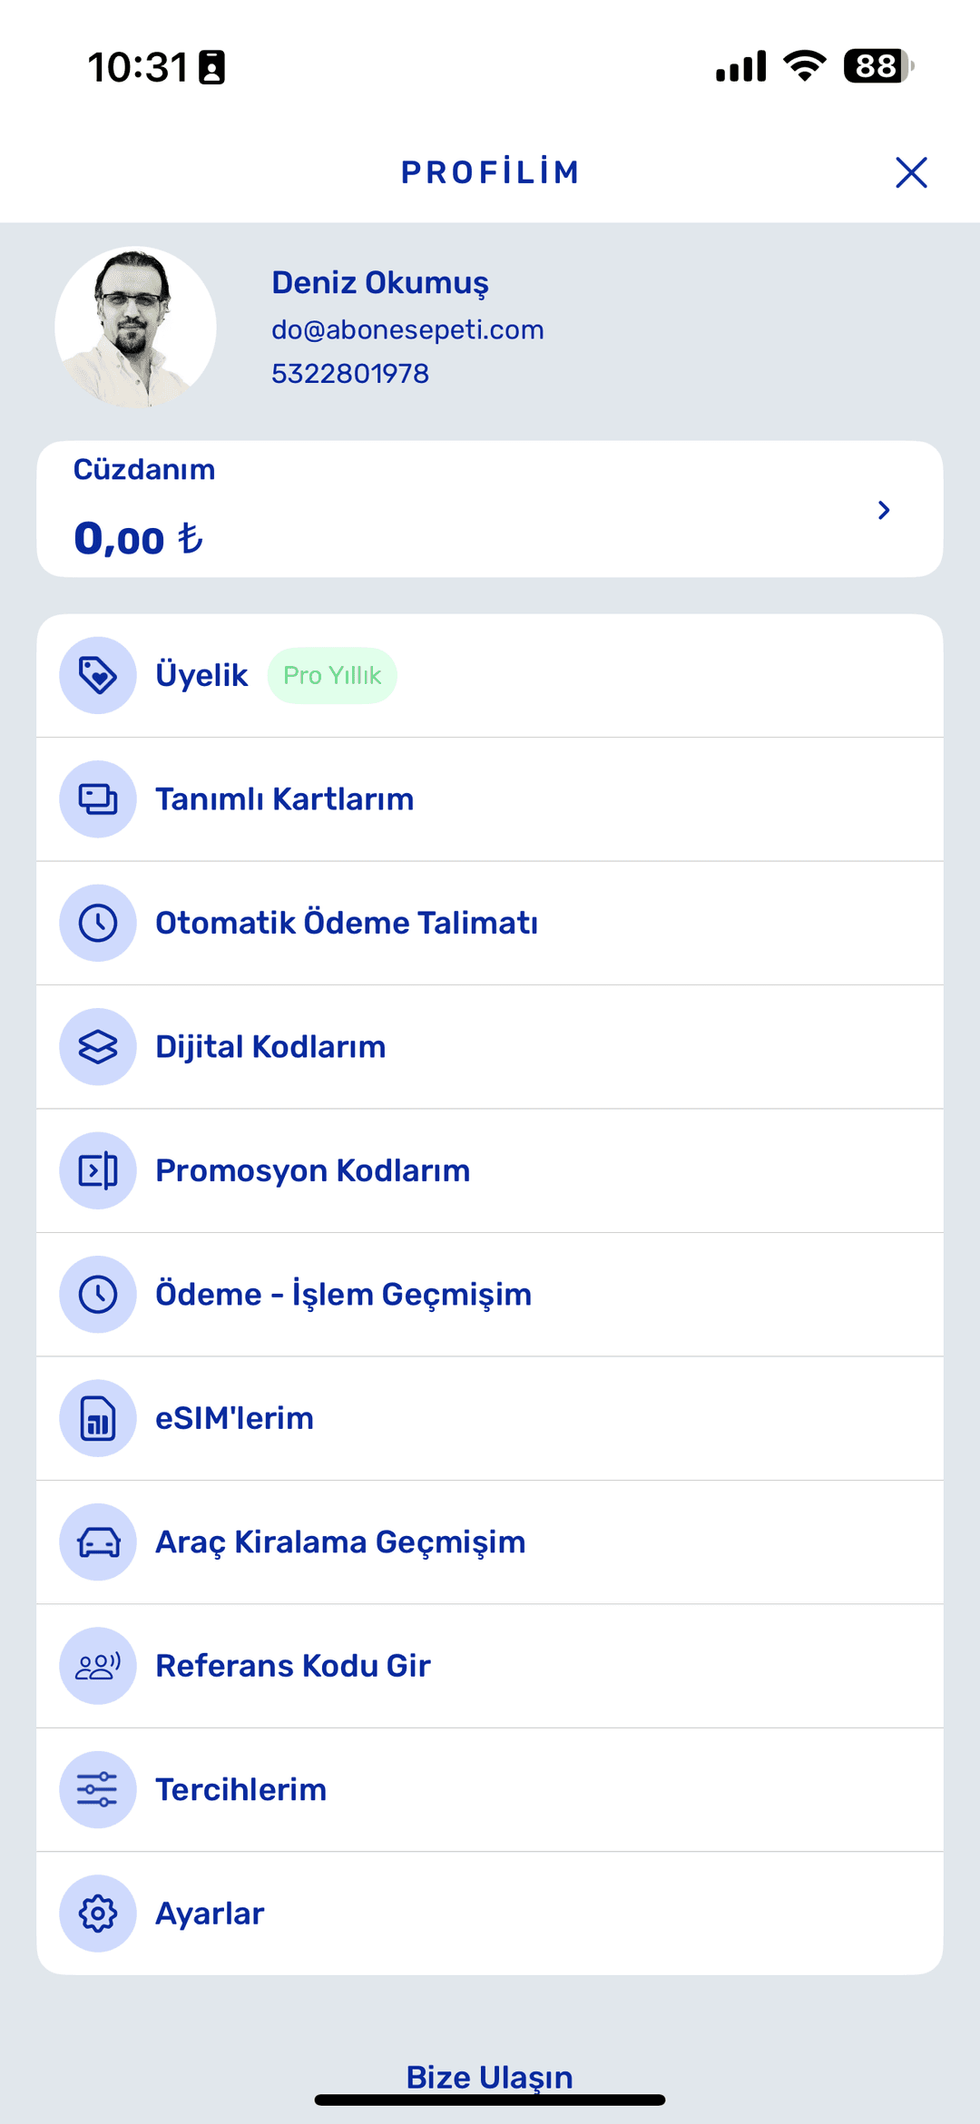Close the Profilim screen with X
This screenshot has width=980, height=2124.
tap(911, 172)
